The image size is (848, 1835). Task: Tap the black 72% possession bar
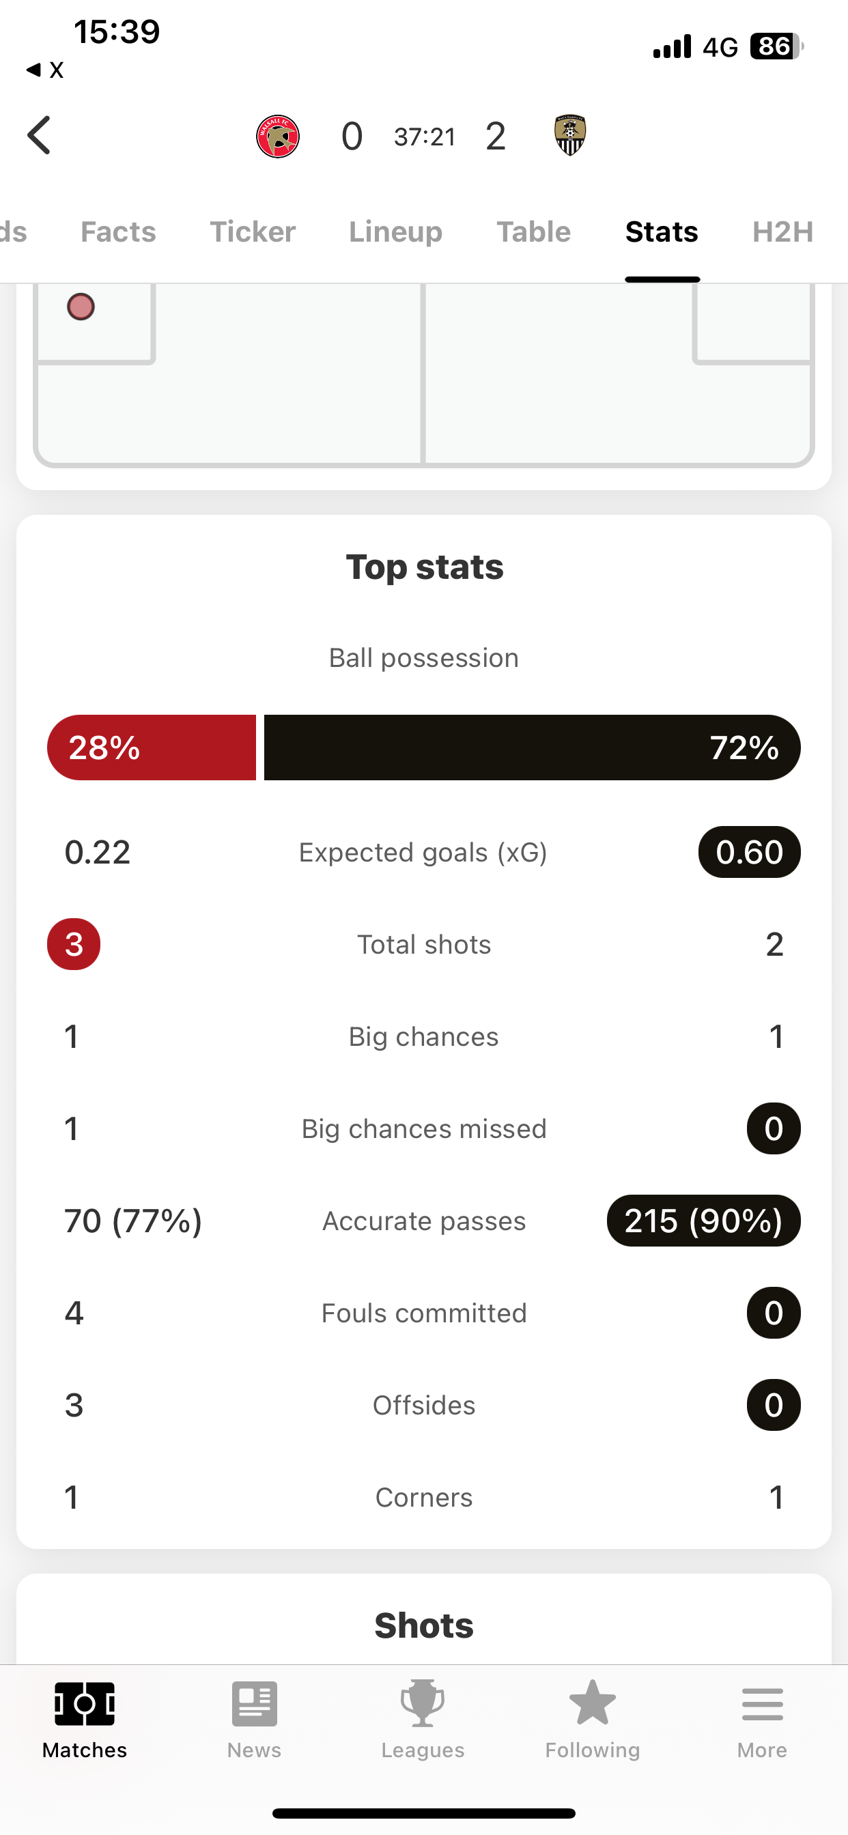click(x=533, y=748)
